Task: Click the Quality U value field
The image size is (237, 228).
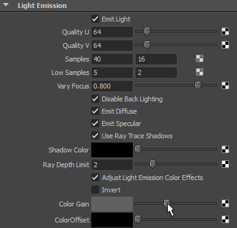Action: tap(112, 32)
